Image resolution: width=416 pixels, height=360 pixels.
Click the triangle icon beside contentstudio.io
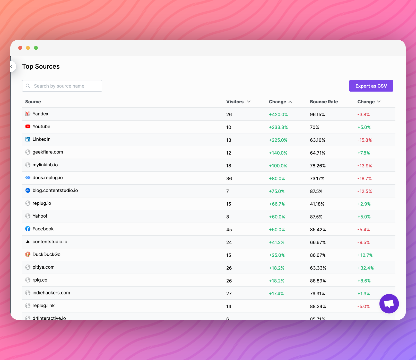point(28,241)
